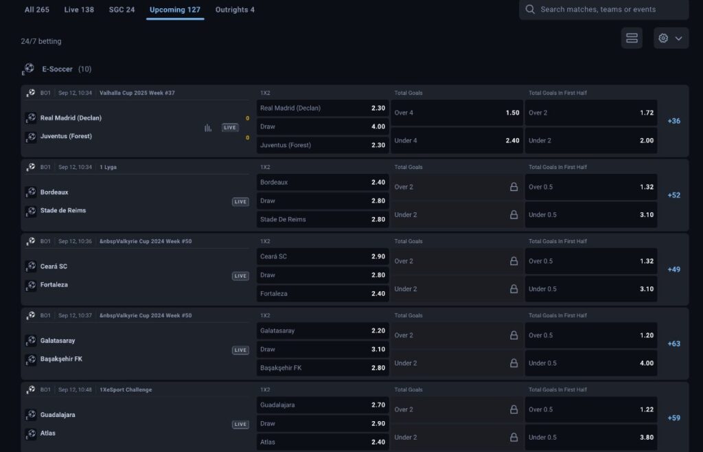Image resolution: width=703 pixels, height=452 pixels.
Task: Select Over 0.5 at 1.22
Action: 591,409
